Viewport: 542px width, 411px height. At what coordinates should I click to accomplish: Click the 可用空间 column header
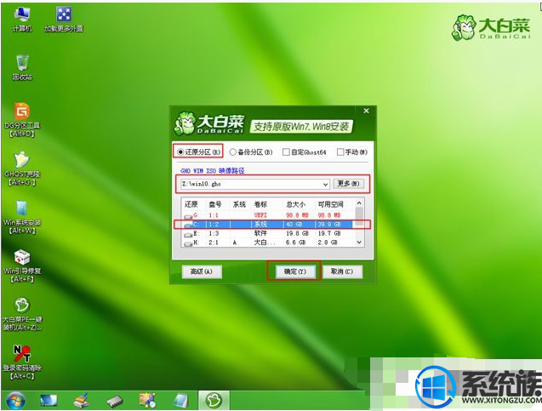tap(330, 204)
